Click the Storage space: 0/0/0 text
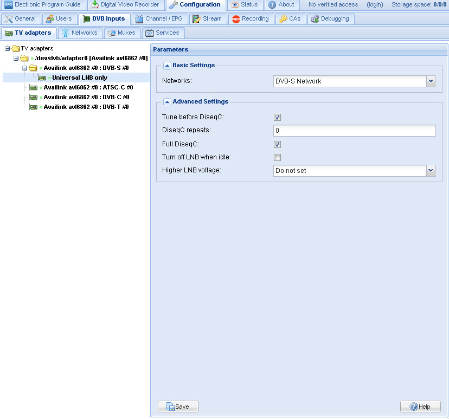 419,4
